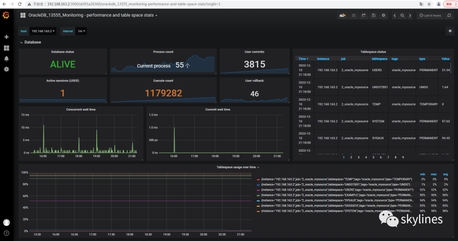Click the SYSAUX tablespace cell
Screen dimensions: 458x241
378,138
